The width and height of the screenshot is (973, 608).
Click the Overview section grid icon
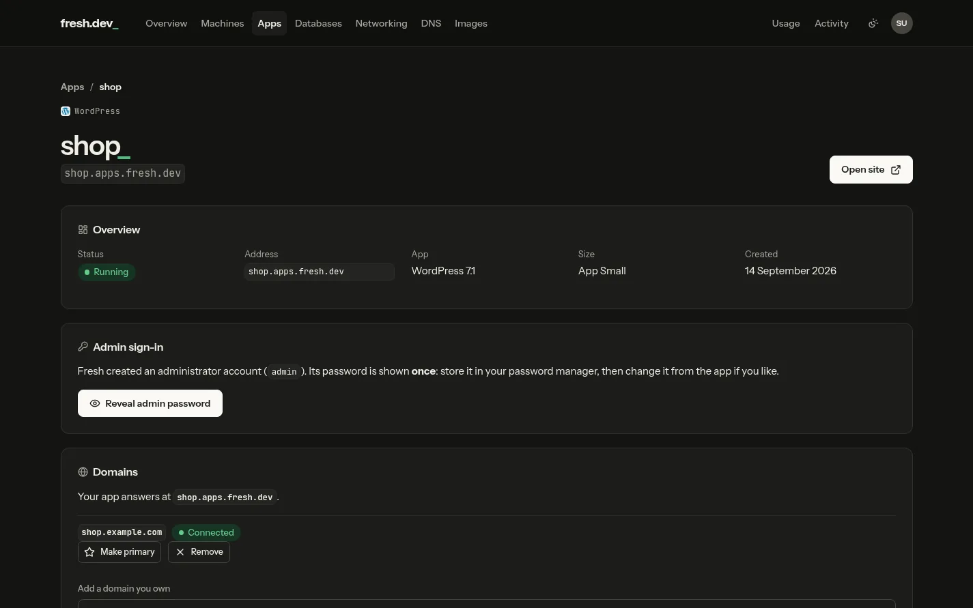pyautogui.click(x=83, y=230)
